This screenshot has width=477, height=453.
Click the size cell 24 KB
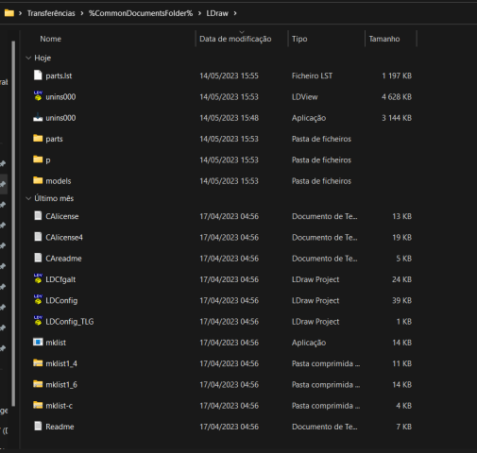(401, 279)
